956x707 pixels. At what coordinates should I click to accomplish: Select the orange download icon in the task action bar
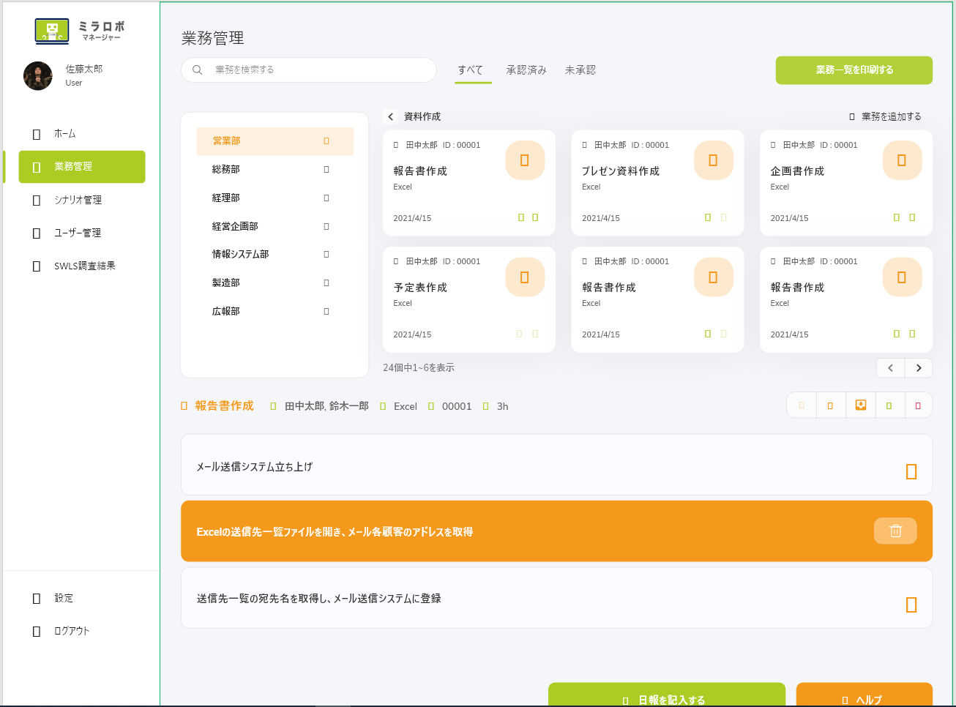pos(859,404)
